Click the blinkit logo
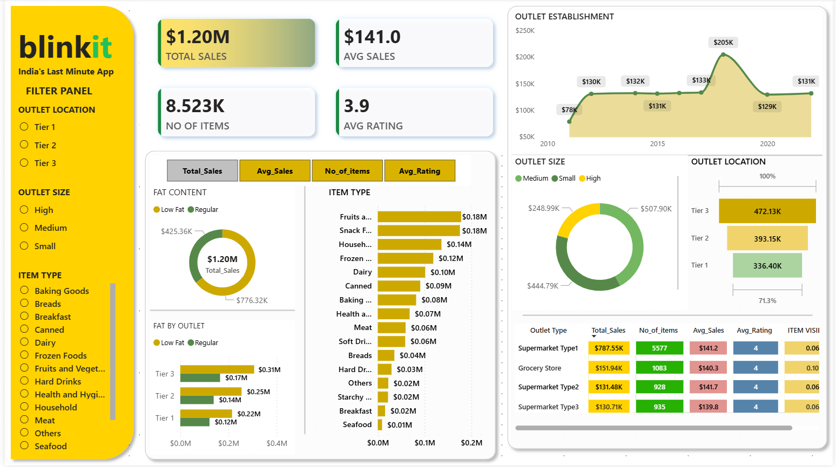This screenshot has height=467, width=836. (65, 47)
